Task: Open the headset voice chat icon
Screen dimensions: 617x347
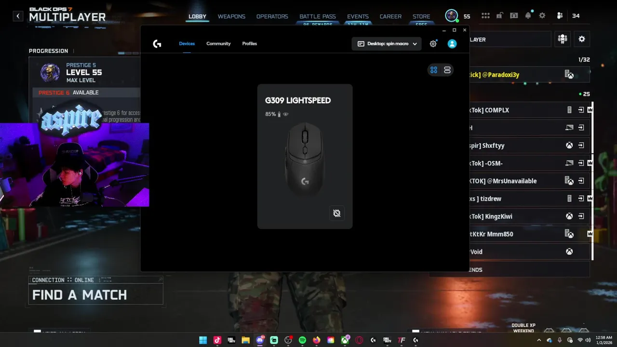Action: pyautogui.click(x=514, y=16)
